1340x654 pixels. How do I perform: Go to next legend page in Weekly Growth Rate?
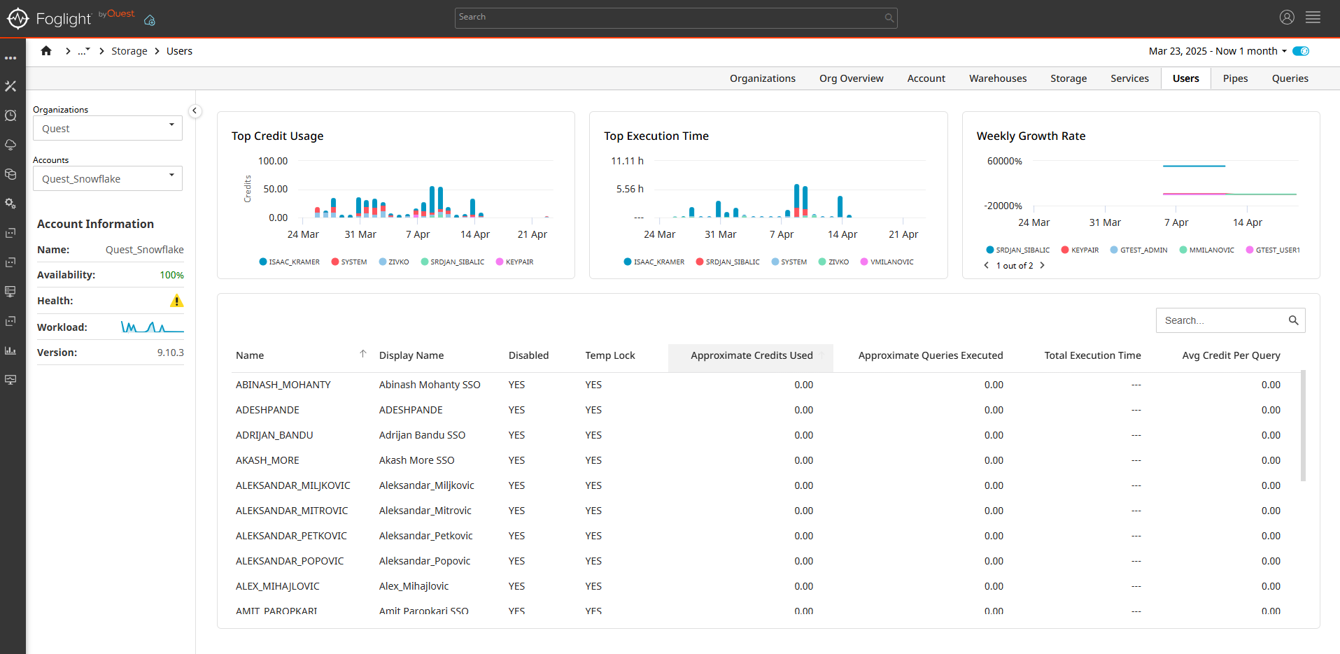point(1042,265)
